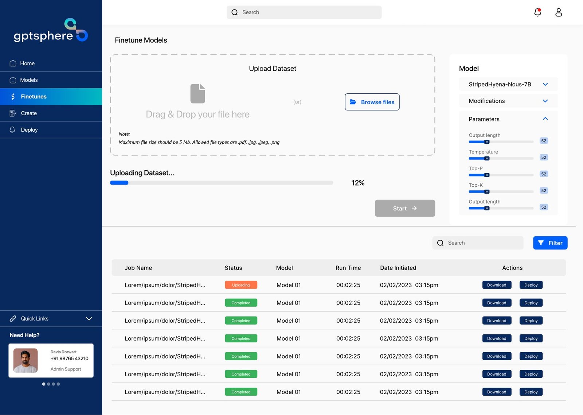The width and height of the screenshot is (583, 415).
Task: Click the Deploy bell icon in sidebar
Action: coord(12,130)
